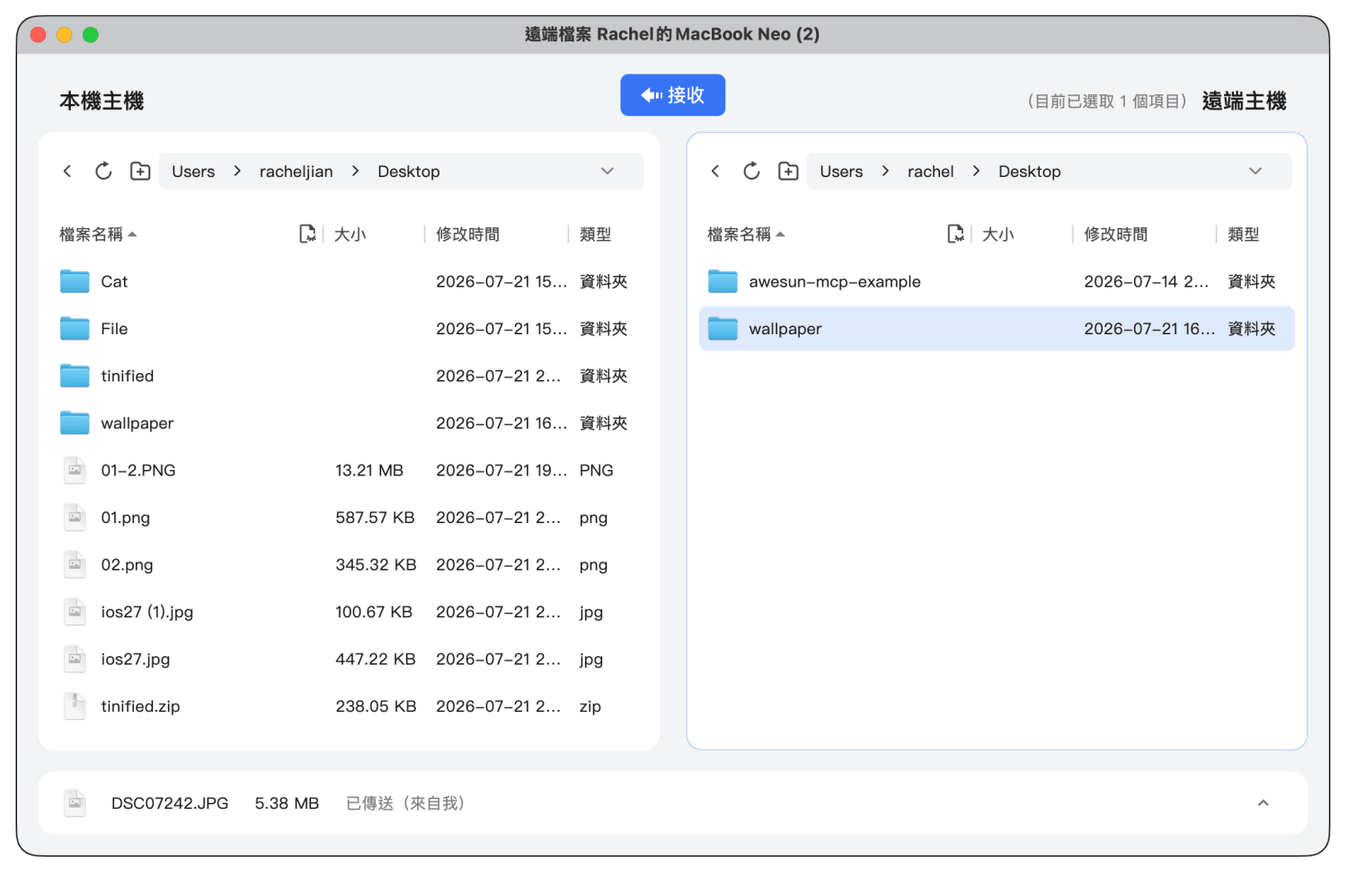Select the 01-2.PNG image file icon
Image resolution: width=1348 pixels, height=877 pixels.
coord(75,470)
